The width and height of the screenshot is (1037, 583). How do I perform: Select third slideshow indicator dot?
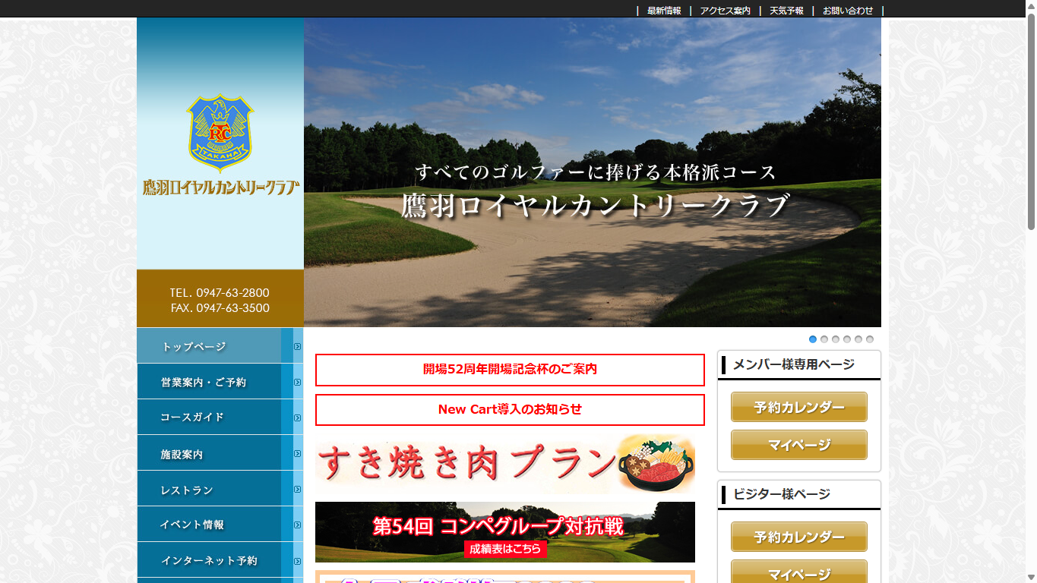[836, 339]
